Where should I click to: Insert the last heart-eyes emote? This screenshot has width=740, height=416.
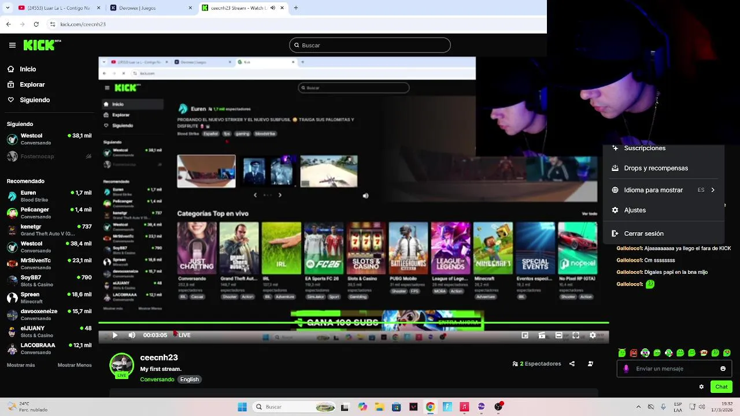(727, 353)
